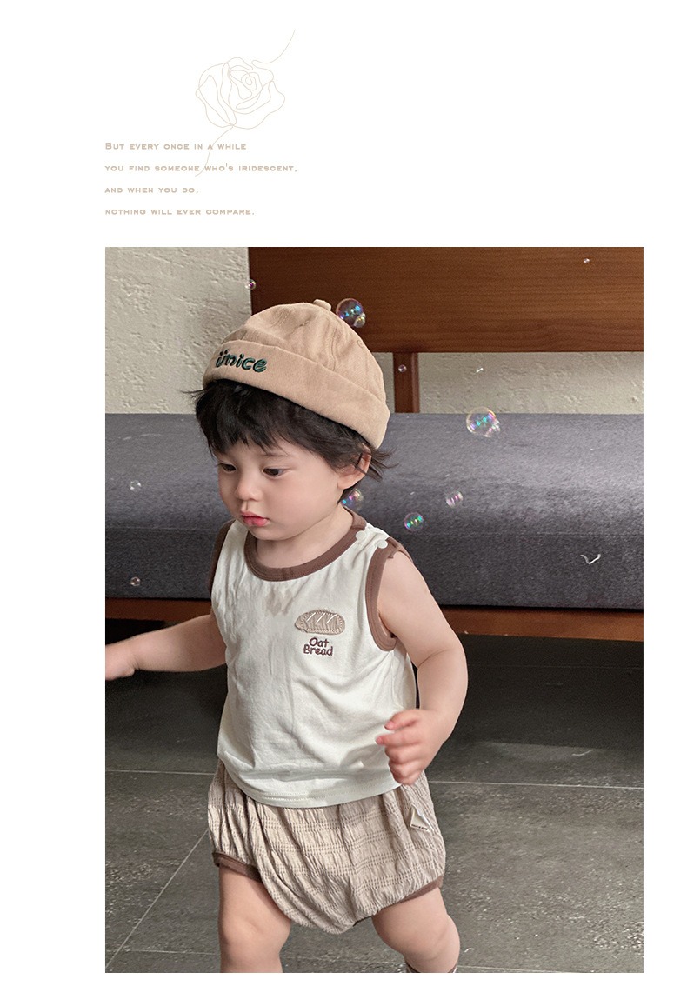Screen dimensions: 687x1006
Task: Click the beige corduroy hat
Action: pyautogui.click(x=297, y=370)
